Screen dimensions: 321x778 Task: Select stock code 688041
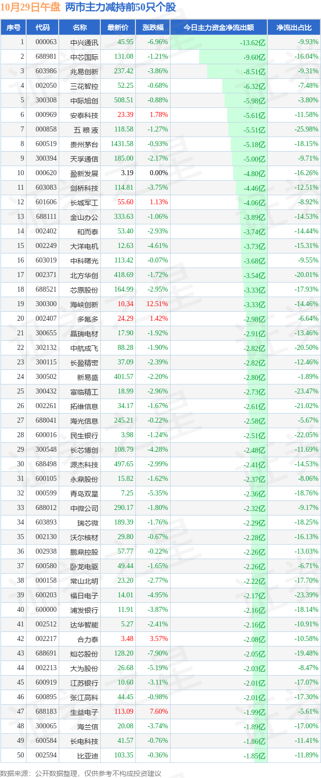[x=46, y=421]
